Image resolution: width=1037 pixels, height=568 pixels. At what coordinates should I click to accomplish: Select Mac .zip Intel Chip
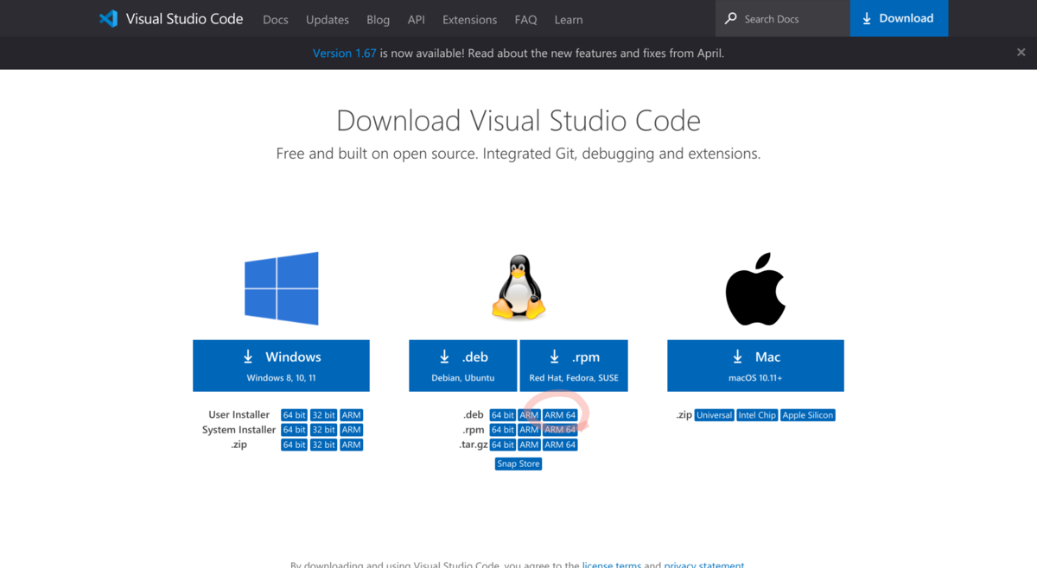(757, 415)
